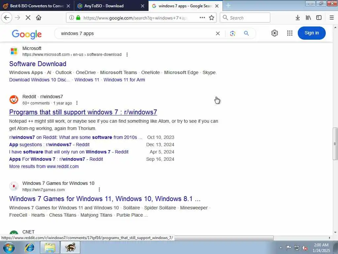Click the win7games.com site favicon

(x=14, y=186)
